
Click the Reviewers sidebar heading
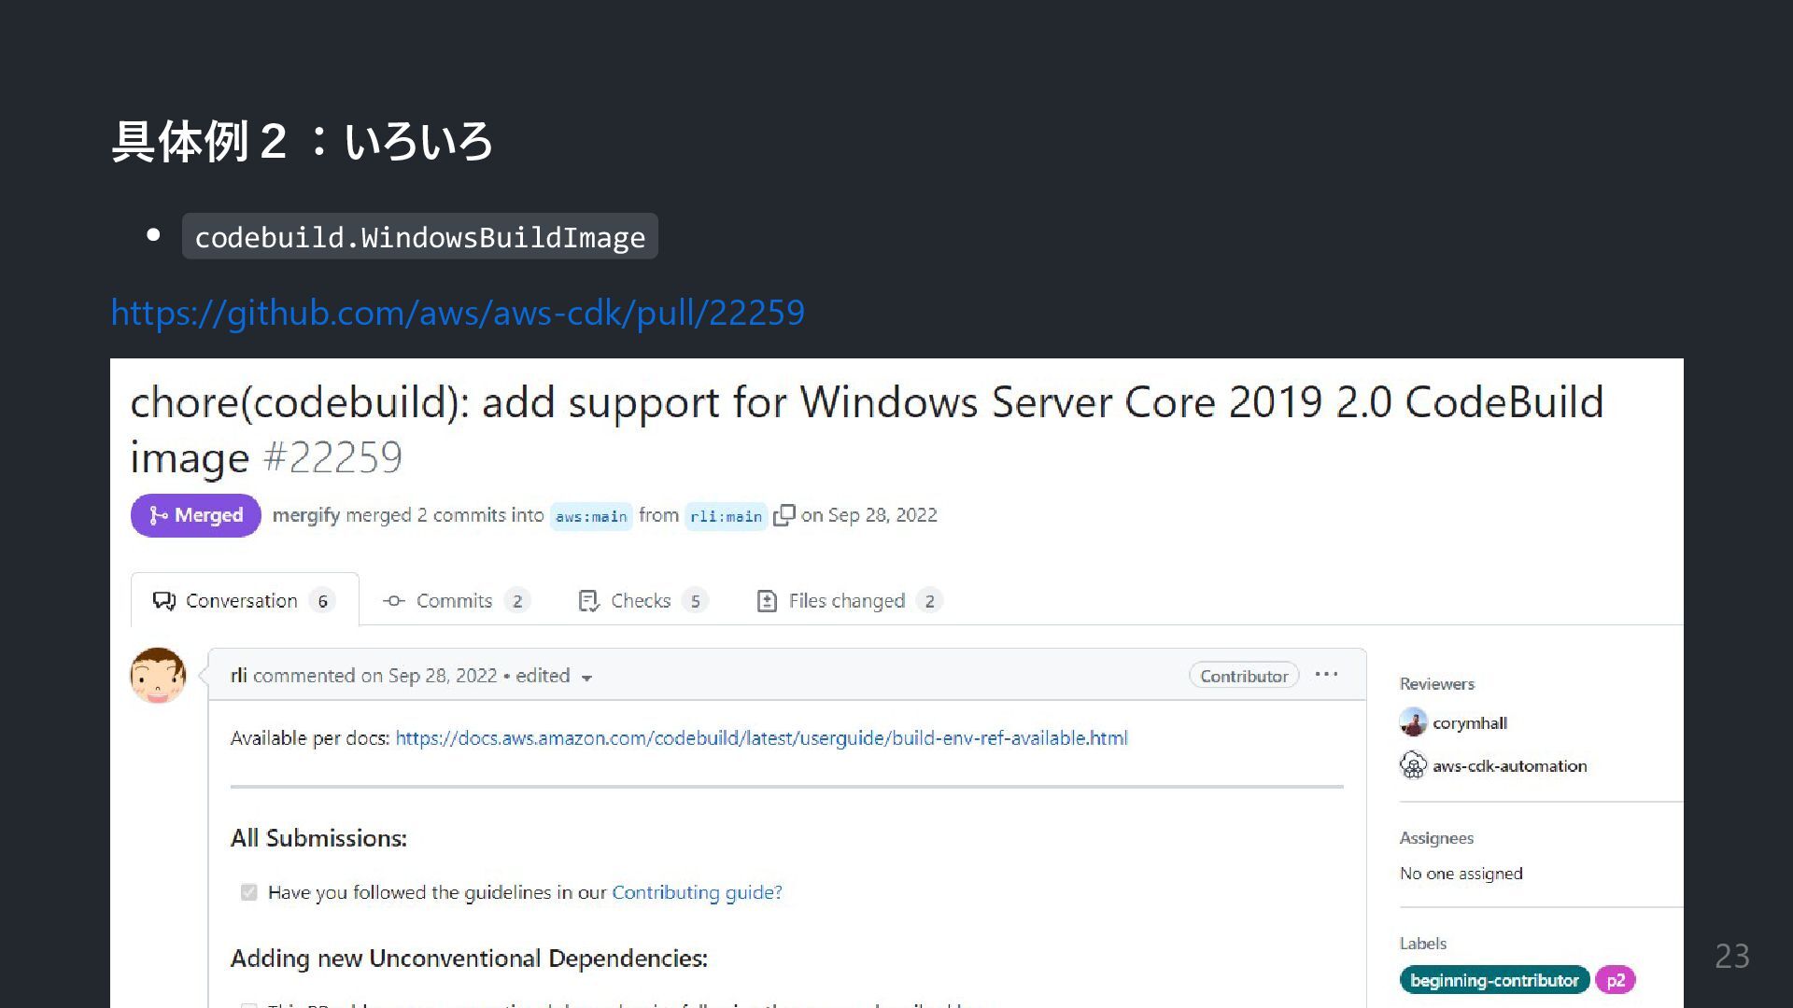coord(1436,684)
